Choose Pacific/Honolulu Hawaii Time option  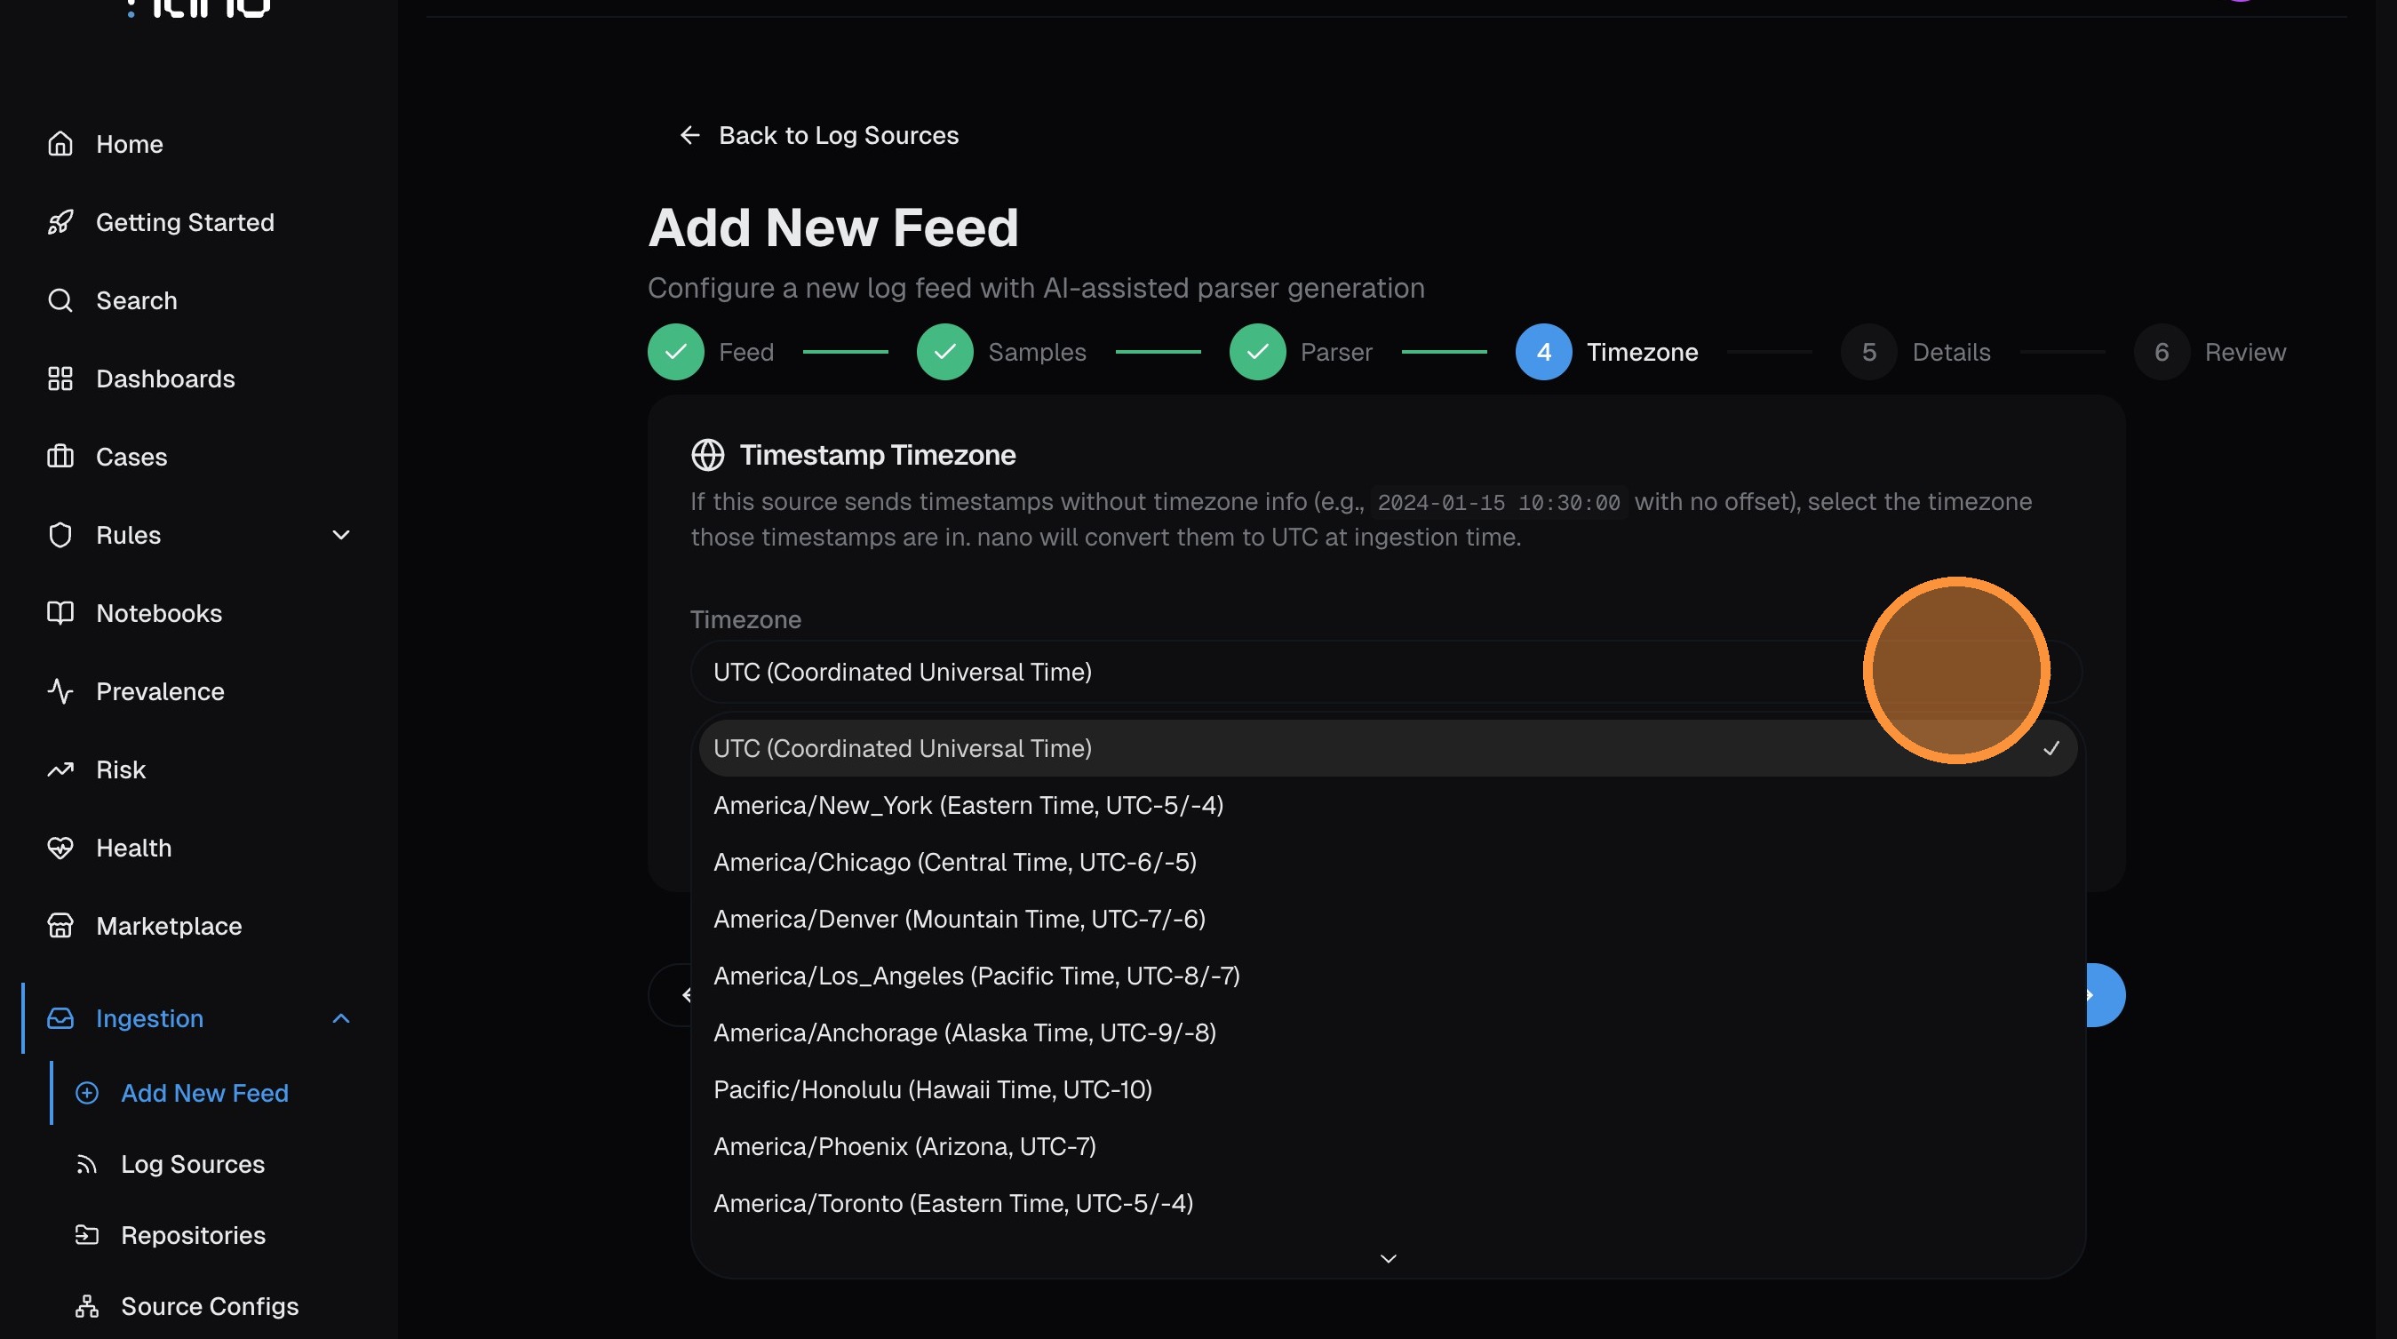[932, 1089]
